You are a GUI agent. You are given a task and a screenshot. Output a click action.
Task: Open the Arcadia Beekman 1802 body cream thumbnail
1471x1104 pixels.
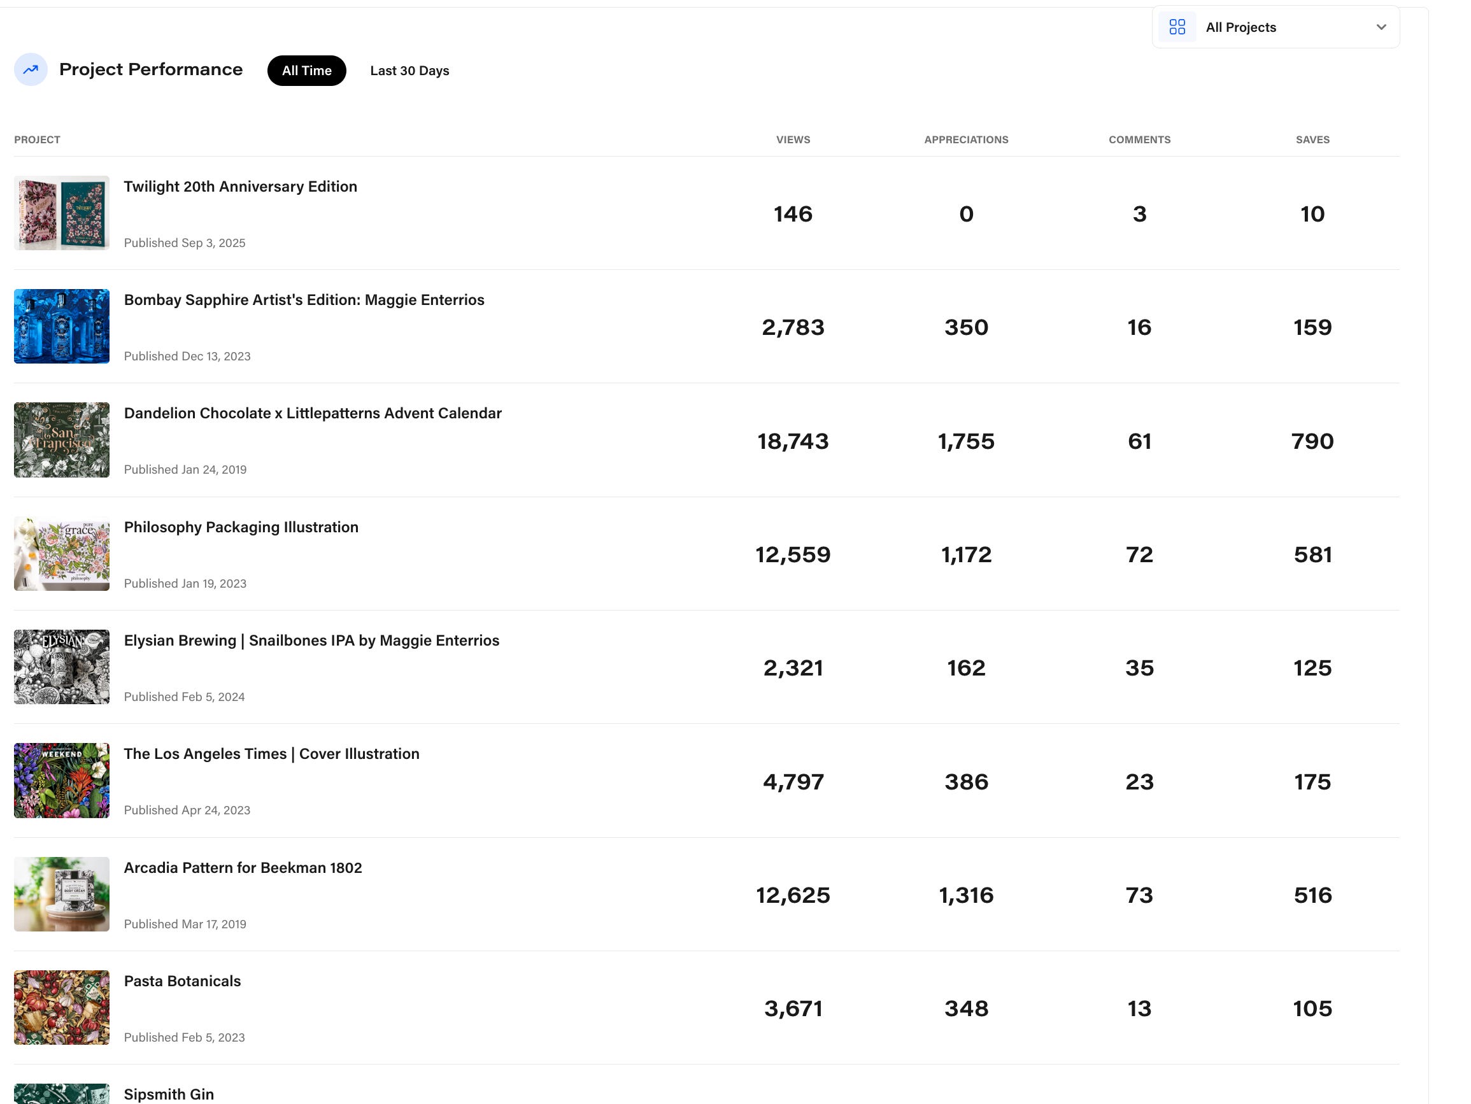61,893
